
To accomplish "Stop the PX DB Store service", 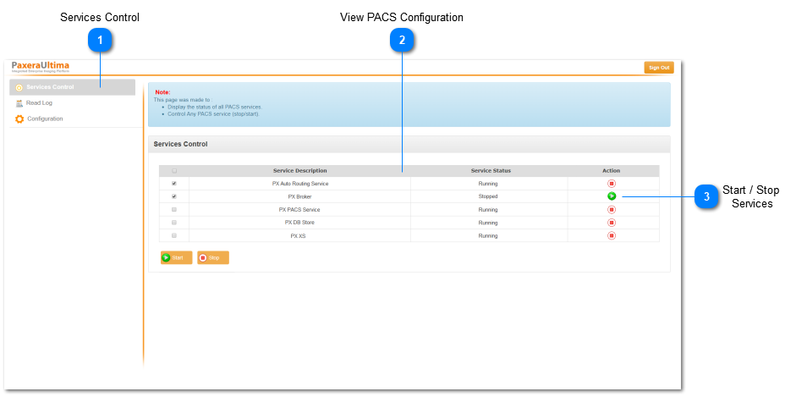I will (611, 223).
